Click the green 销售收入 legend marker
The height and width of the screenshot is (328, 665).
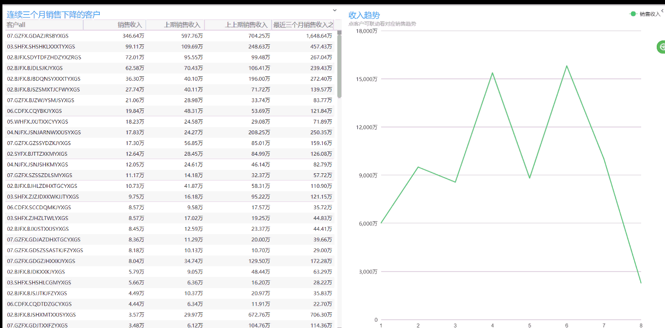[x=633, y=14]
